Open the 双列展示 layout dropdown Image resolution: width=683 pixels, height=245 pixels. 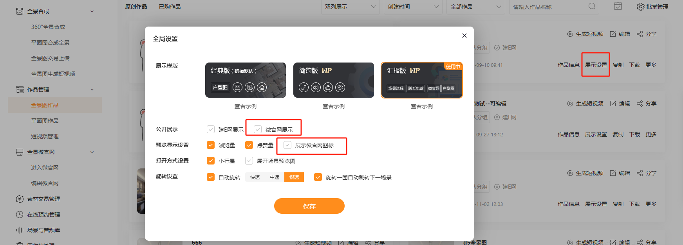coord(350,7)
